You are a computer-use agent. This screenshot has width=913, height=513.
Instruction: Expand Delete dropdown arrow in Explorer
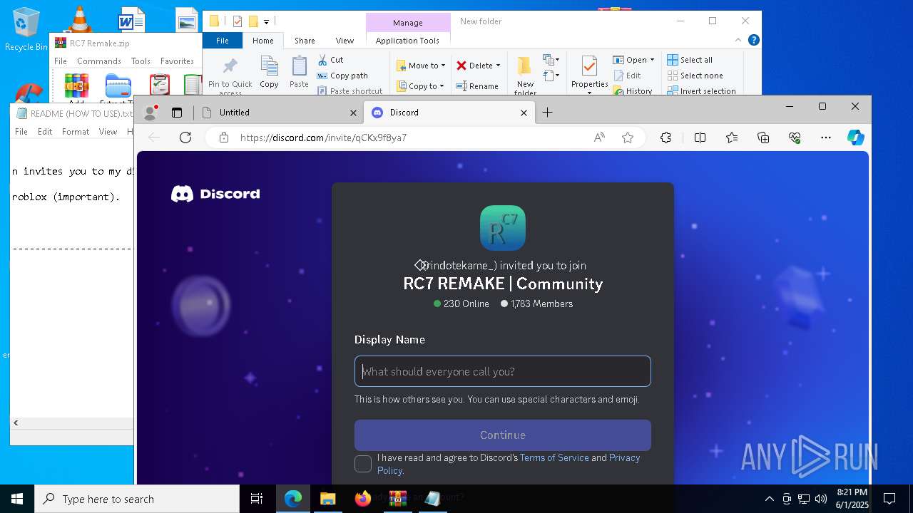498,66
